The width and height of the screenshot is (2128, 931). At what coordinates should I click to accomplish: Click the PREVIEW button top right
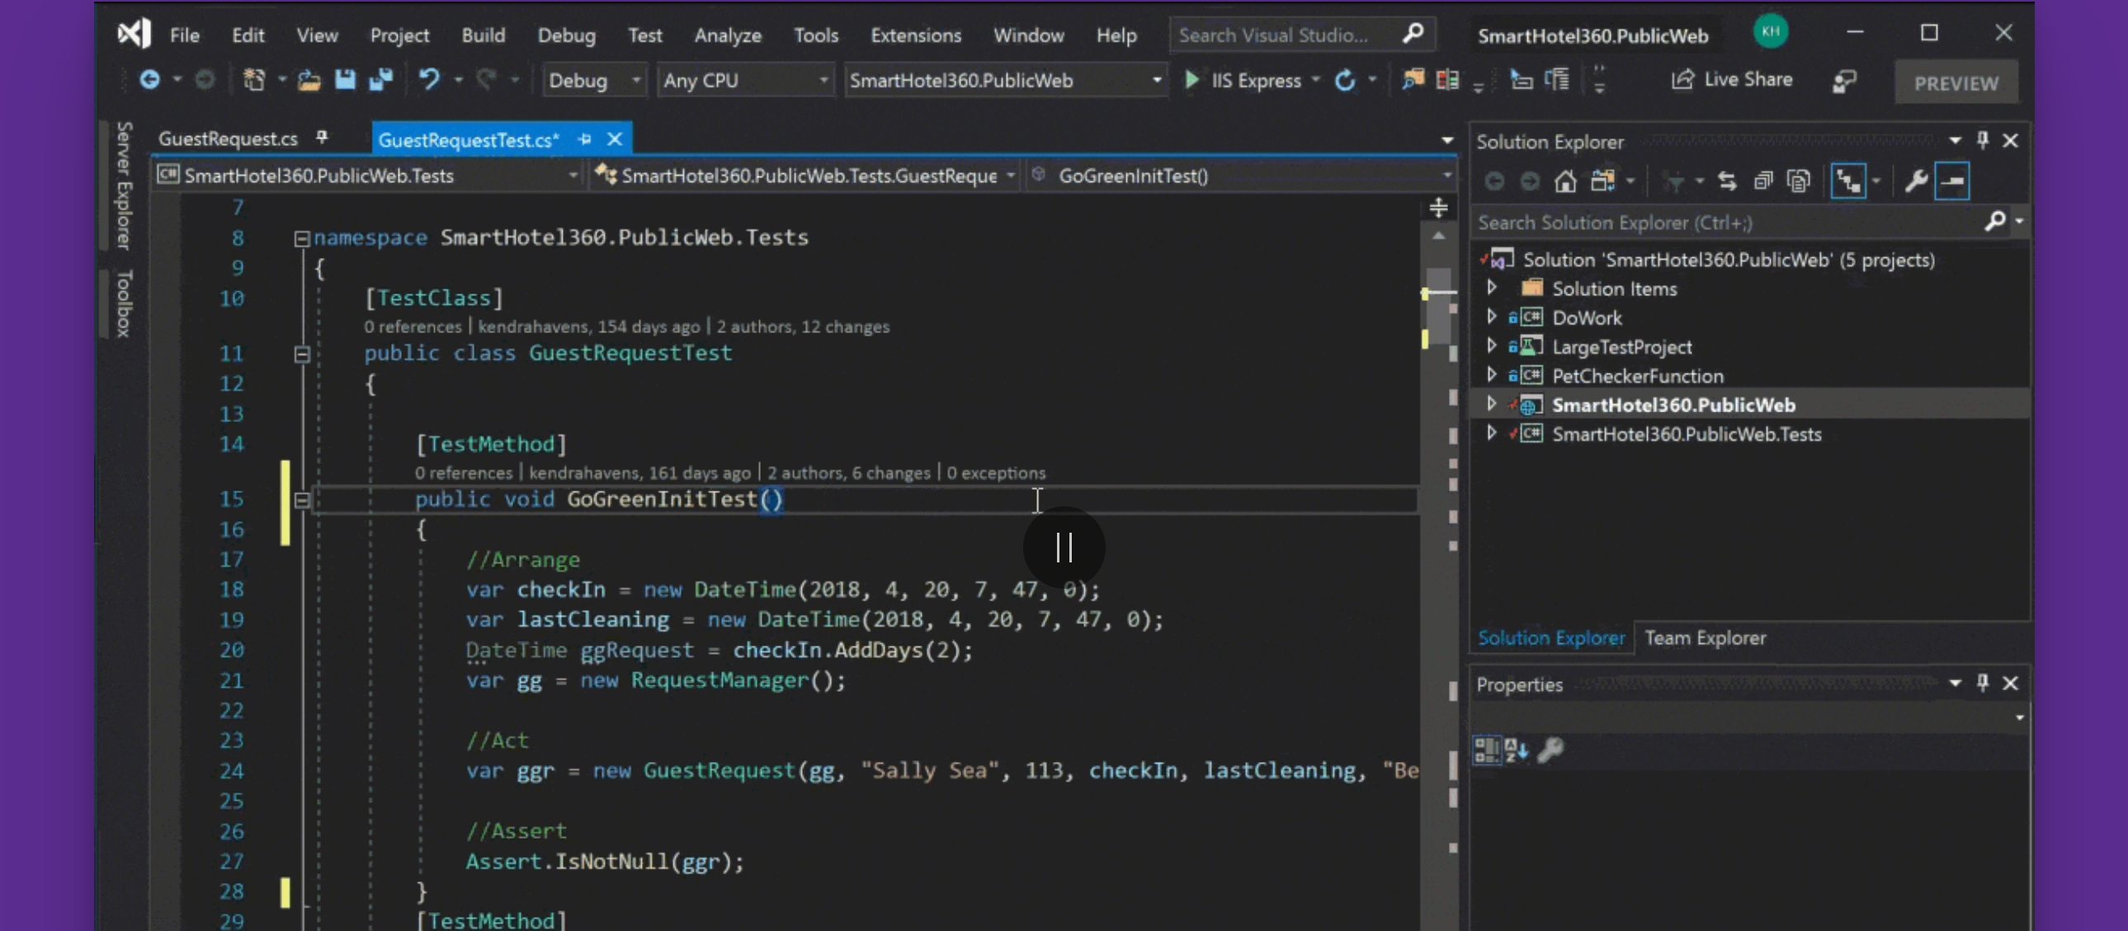coord(1956,82)
